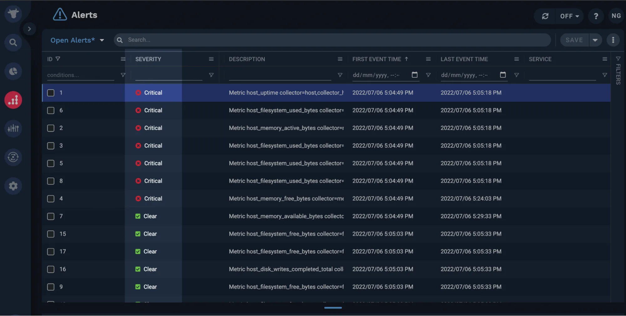Open the sliders tuning icon in sidebar

[13, 128]
